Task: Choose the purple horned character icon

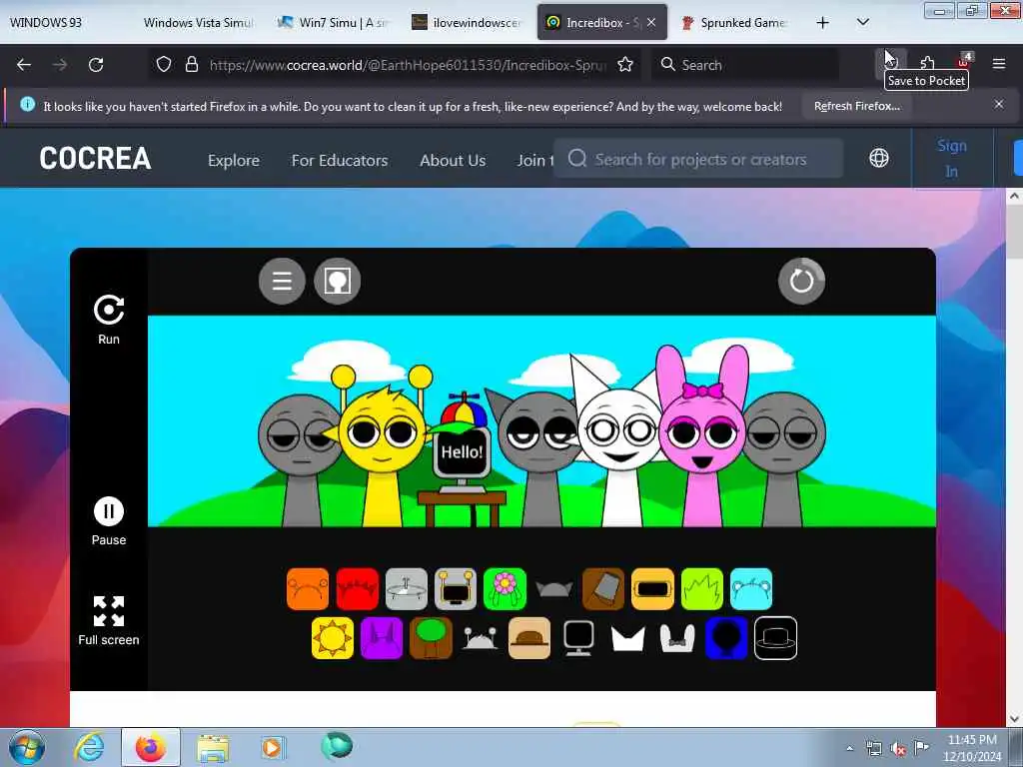Action: tap(382, 638)
